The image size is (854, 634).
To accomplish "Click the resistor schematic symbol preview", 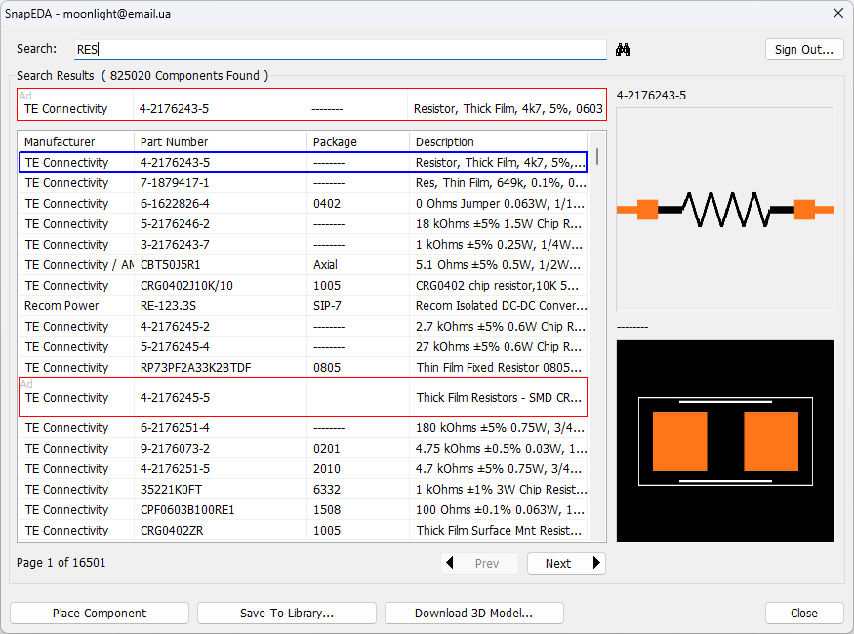I will click(725, 210).
